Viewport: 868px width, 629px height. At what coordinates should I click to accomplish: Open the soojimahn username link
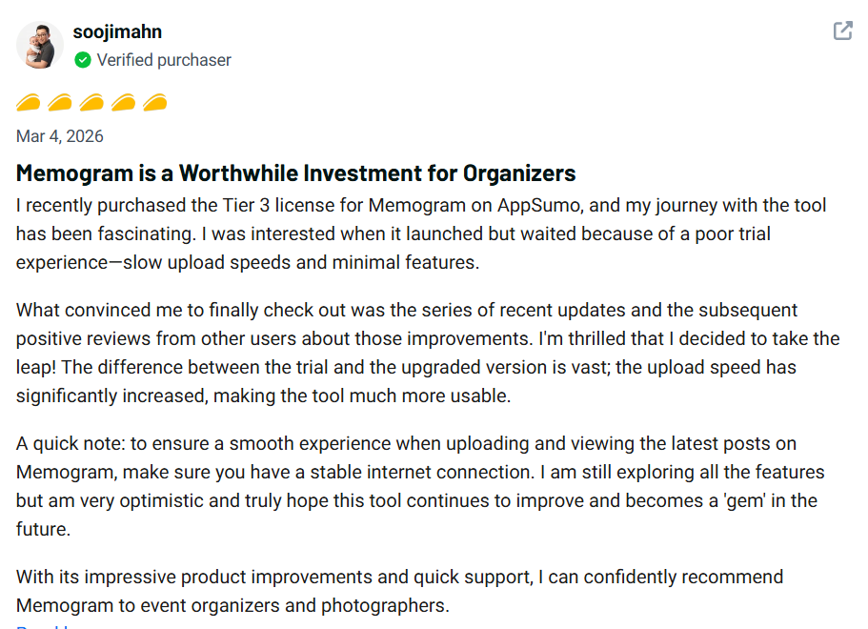click(x=117, y=31)
